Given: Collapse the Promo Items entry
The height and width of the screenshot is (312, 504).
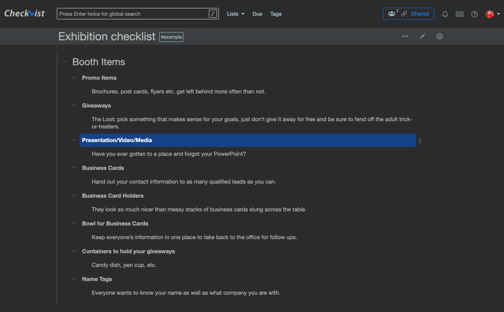Looking at the screenshot, I should coord(74,78).
